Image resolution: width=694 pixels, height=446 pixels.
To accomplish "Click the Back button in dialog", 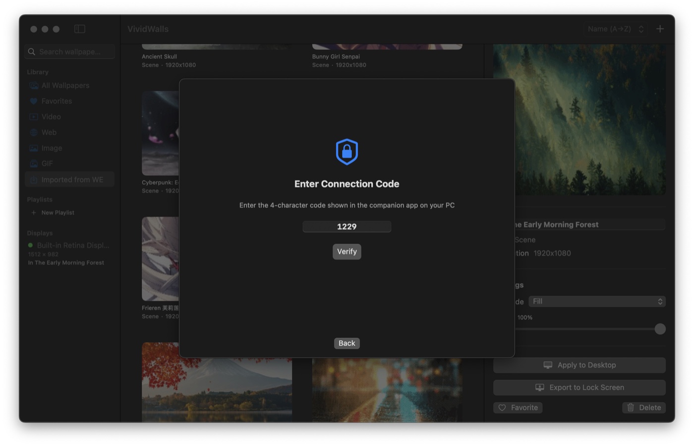I will point(347,343).
